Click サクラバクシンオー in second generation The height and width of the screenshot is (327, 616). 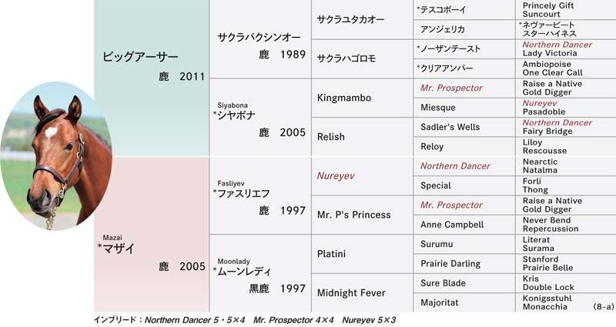[x=260, y=39]
